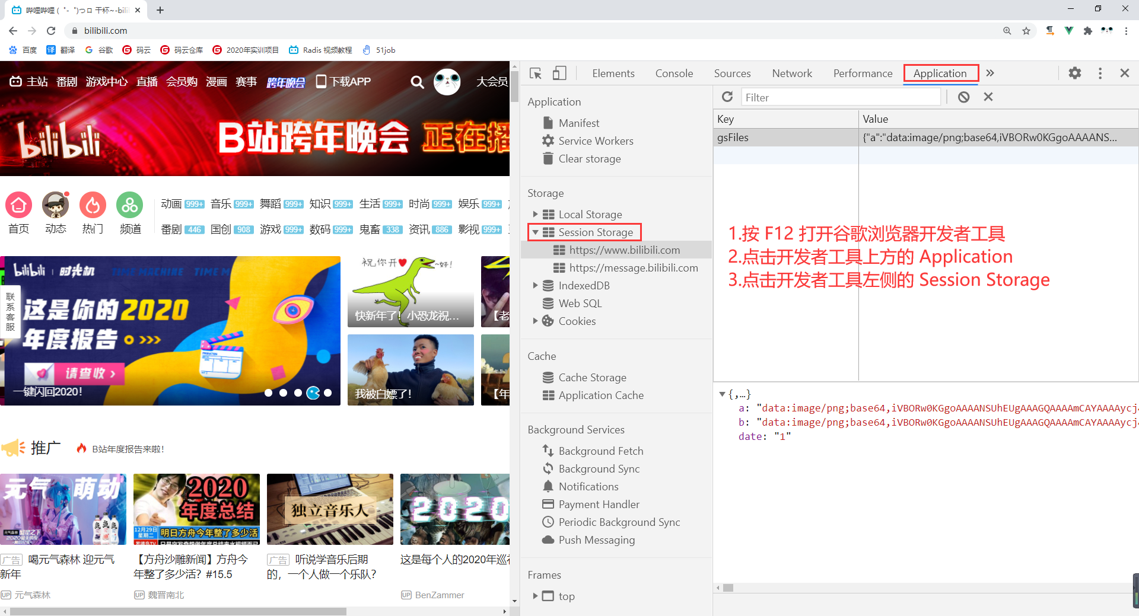This screenshot has width=1139, height=616.
Task: Select https://message.bilibili.com session storage entry
Action: tap(616, 267)
